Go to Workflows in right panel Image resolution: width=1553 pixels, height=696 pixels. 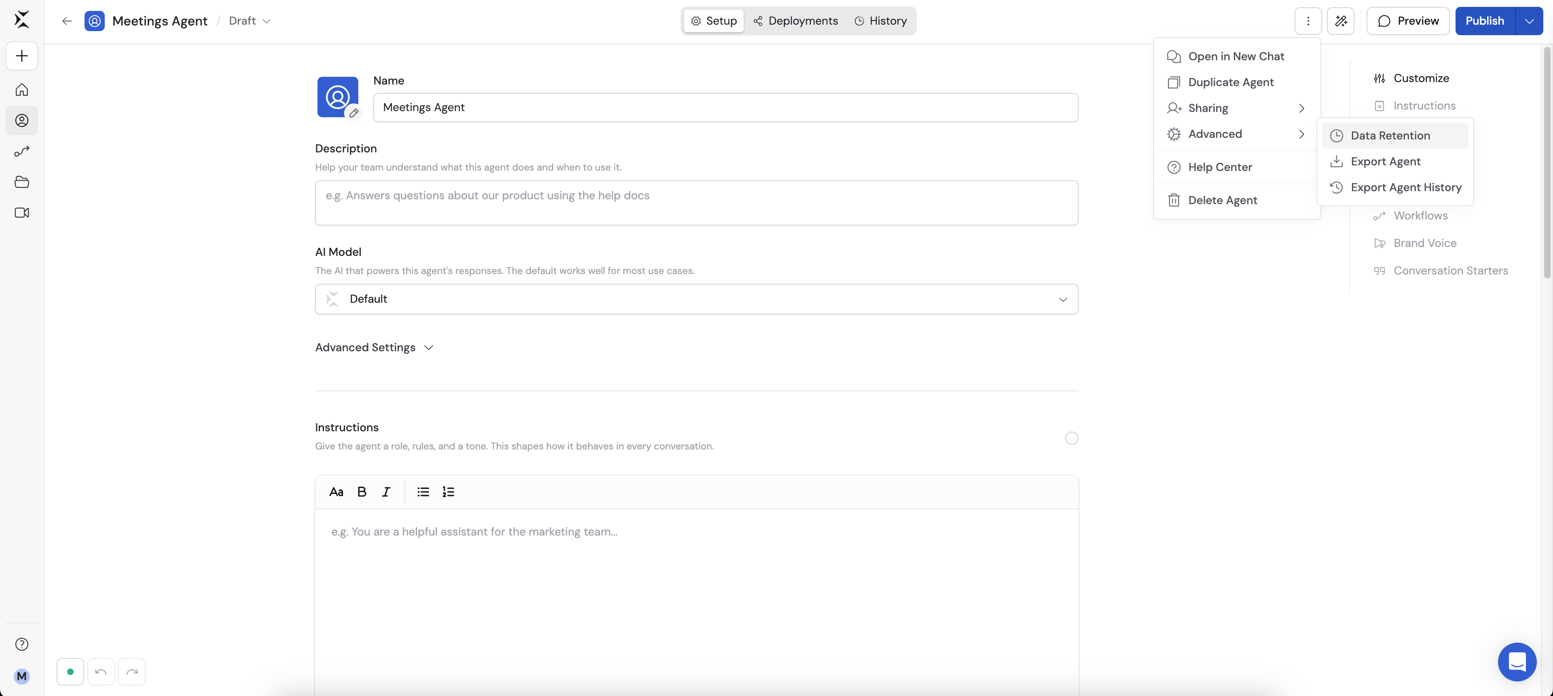pyautogui.click(x=1411, y=216)
